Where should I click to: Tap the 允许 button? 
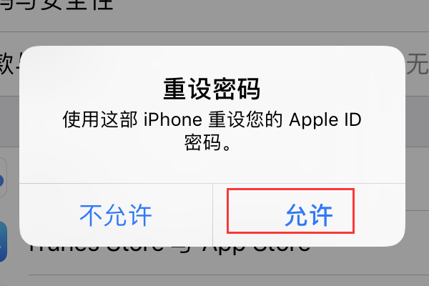309,215
